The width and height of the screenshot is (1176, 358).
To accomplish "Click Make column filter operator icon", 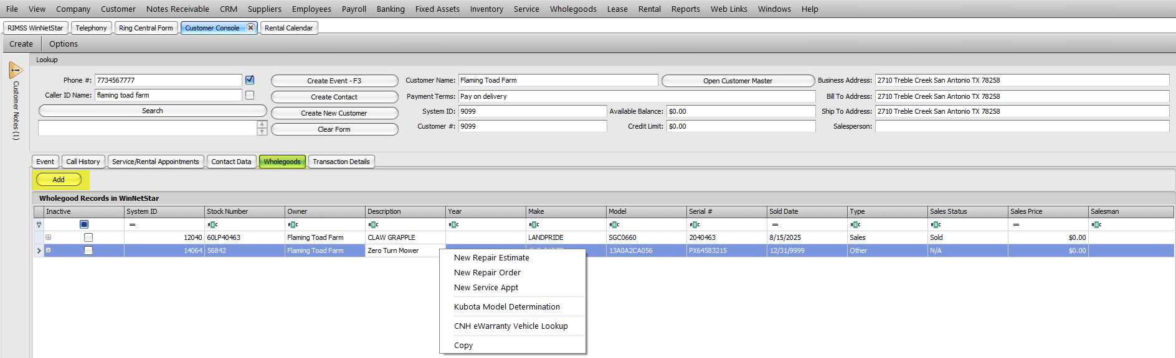I will pyautogui.click(x=534, y=224).
